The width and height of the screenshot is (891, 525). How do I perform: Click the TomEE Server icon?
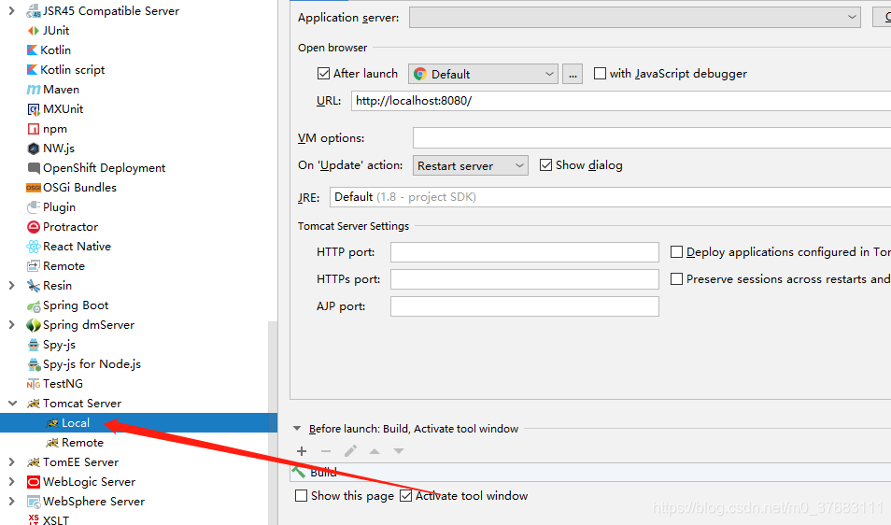click(x=34, y=462)
